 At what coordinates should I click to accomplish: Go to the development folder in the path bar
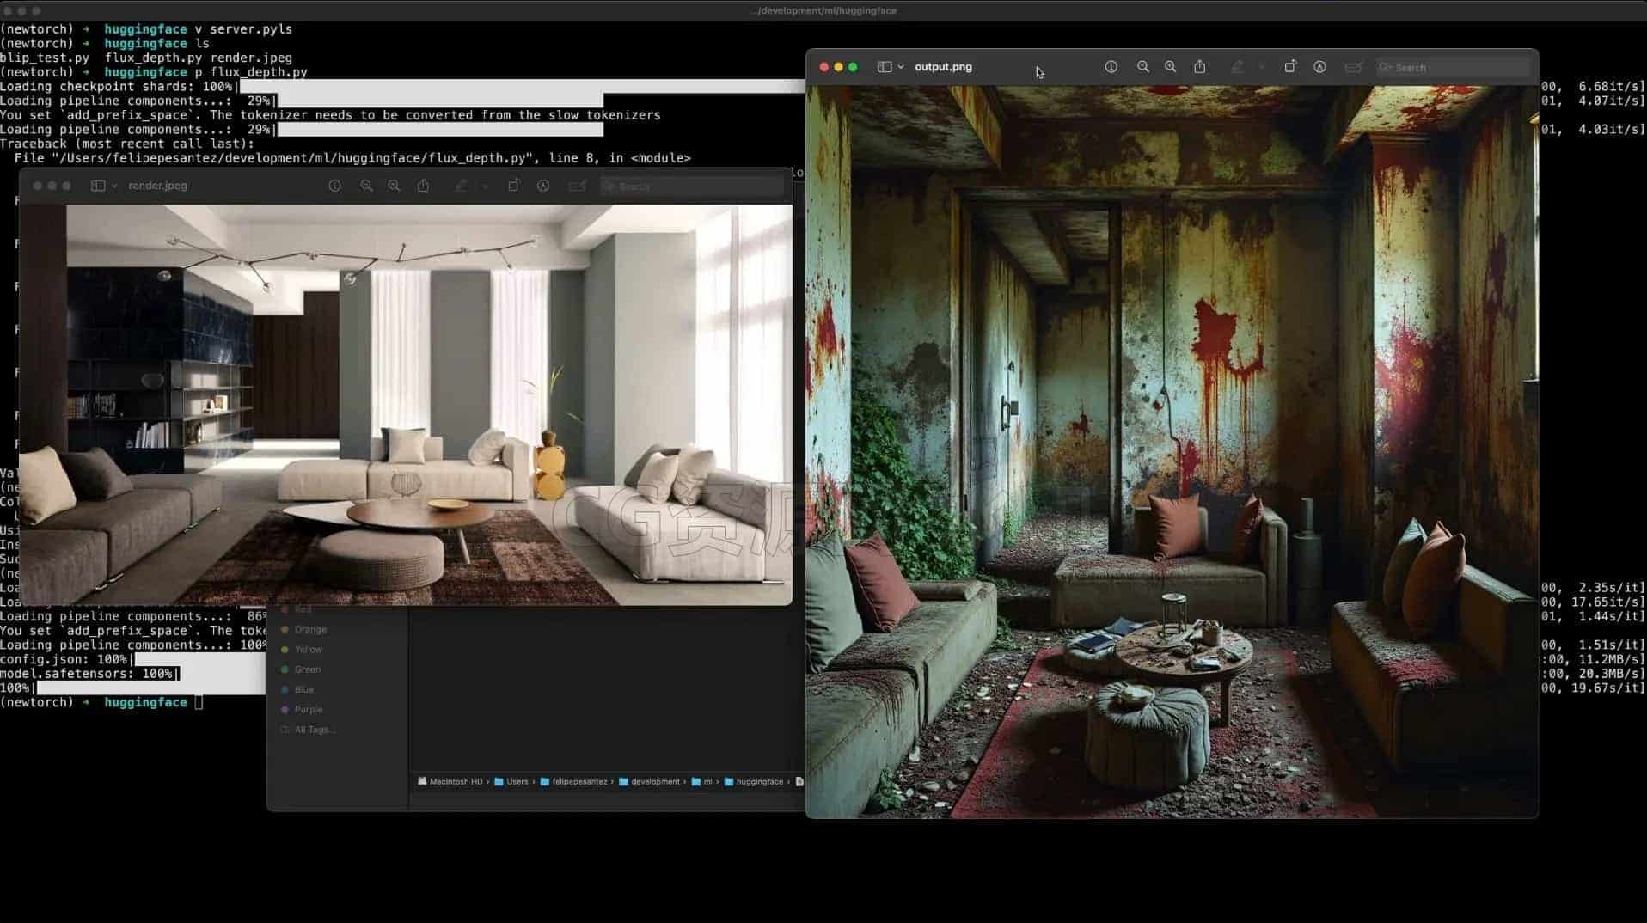(649, 782)
